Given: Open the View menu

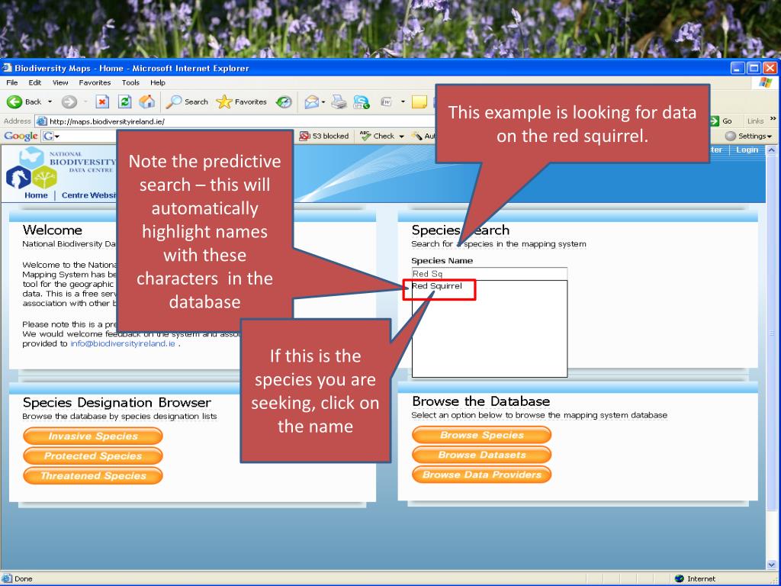Looking at the screenshot, I should tap(60, 82).
